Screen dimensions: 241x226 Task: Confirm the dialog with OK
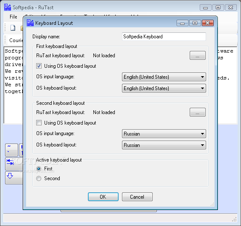103,197
